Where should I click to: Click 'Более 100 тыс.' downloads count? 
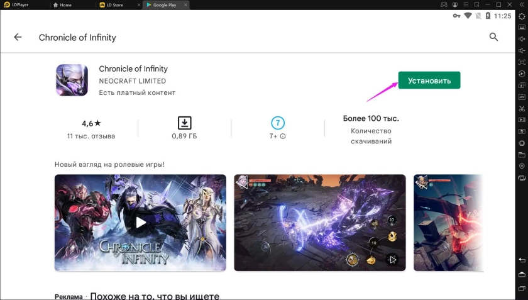[371, 119]
